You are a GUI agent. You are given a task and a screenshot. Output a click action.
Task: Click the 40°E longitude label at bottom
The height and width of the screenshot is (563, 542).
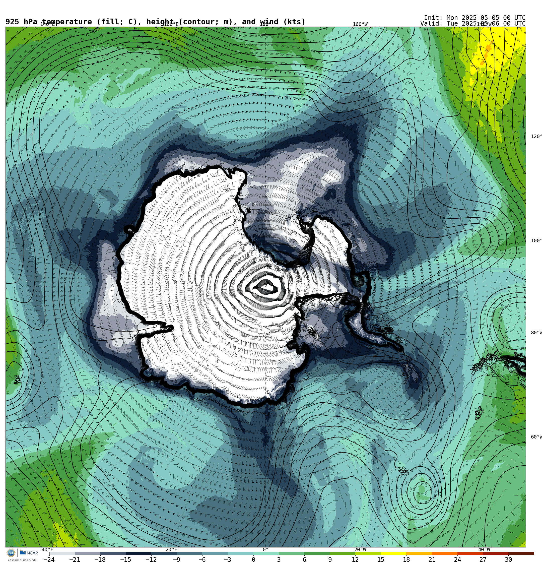coord(47,549)
